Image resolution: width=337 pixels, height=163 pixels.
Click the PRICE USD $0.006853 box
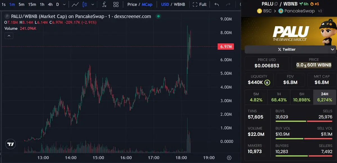[x=267, y=63]
